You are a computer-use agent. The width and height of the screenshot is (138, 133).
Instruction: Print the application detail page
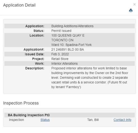tap(131, 10)
